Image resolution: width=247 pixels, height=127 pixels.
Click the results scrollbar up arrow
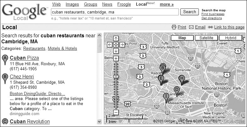tap(99, 35)
